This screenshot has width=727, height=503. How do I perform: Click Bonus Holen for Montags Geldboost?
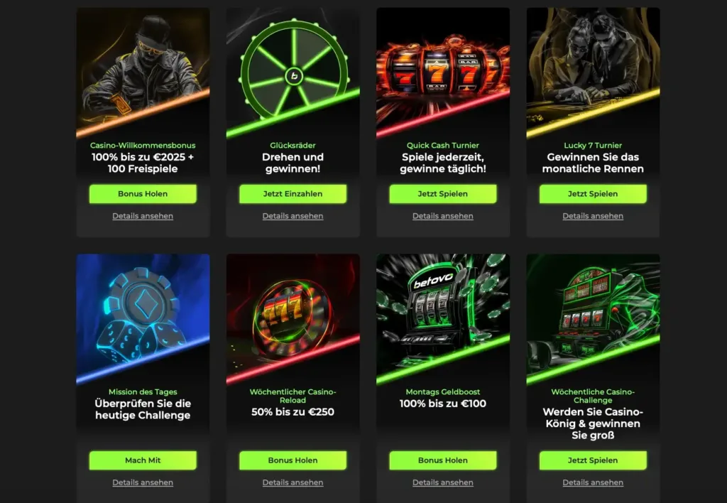(443, 460)
